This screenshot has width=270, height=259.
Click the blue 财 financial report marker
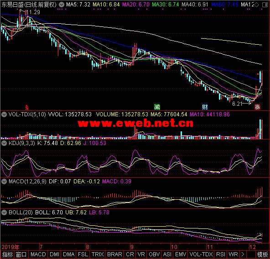click(205, 107)
